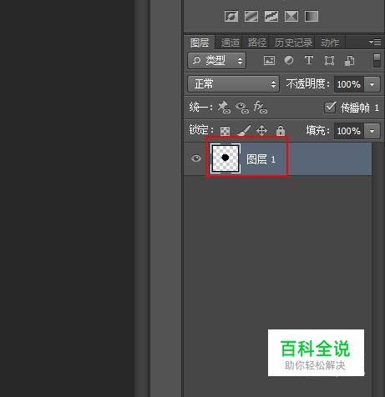Uncheck the 传播帧 1 checkbox
The width and height of the screenshot is (385, 397).
point(330,108)
